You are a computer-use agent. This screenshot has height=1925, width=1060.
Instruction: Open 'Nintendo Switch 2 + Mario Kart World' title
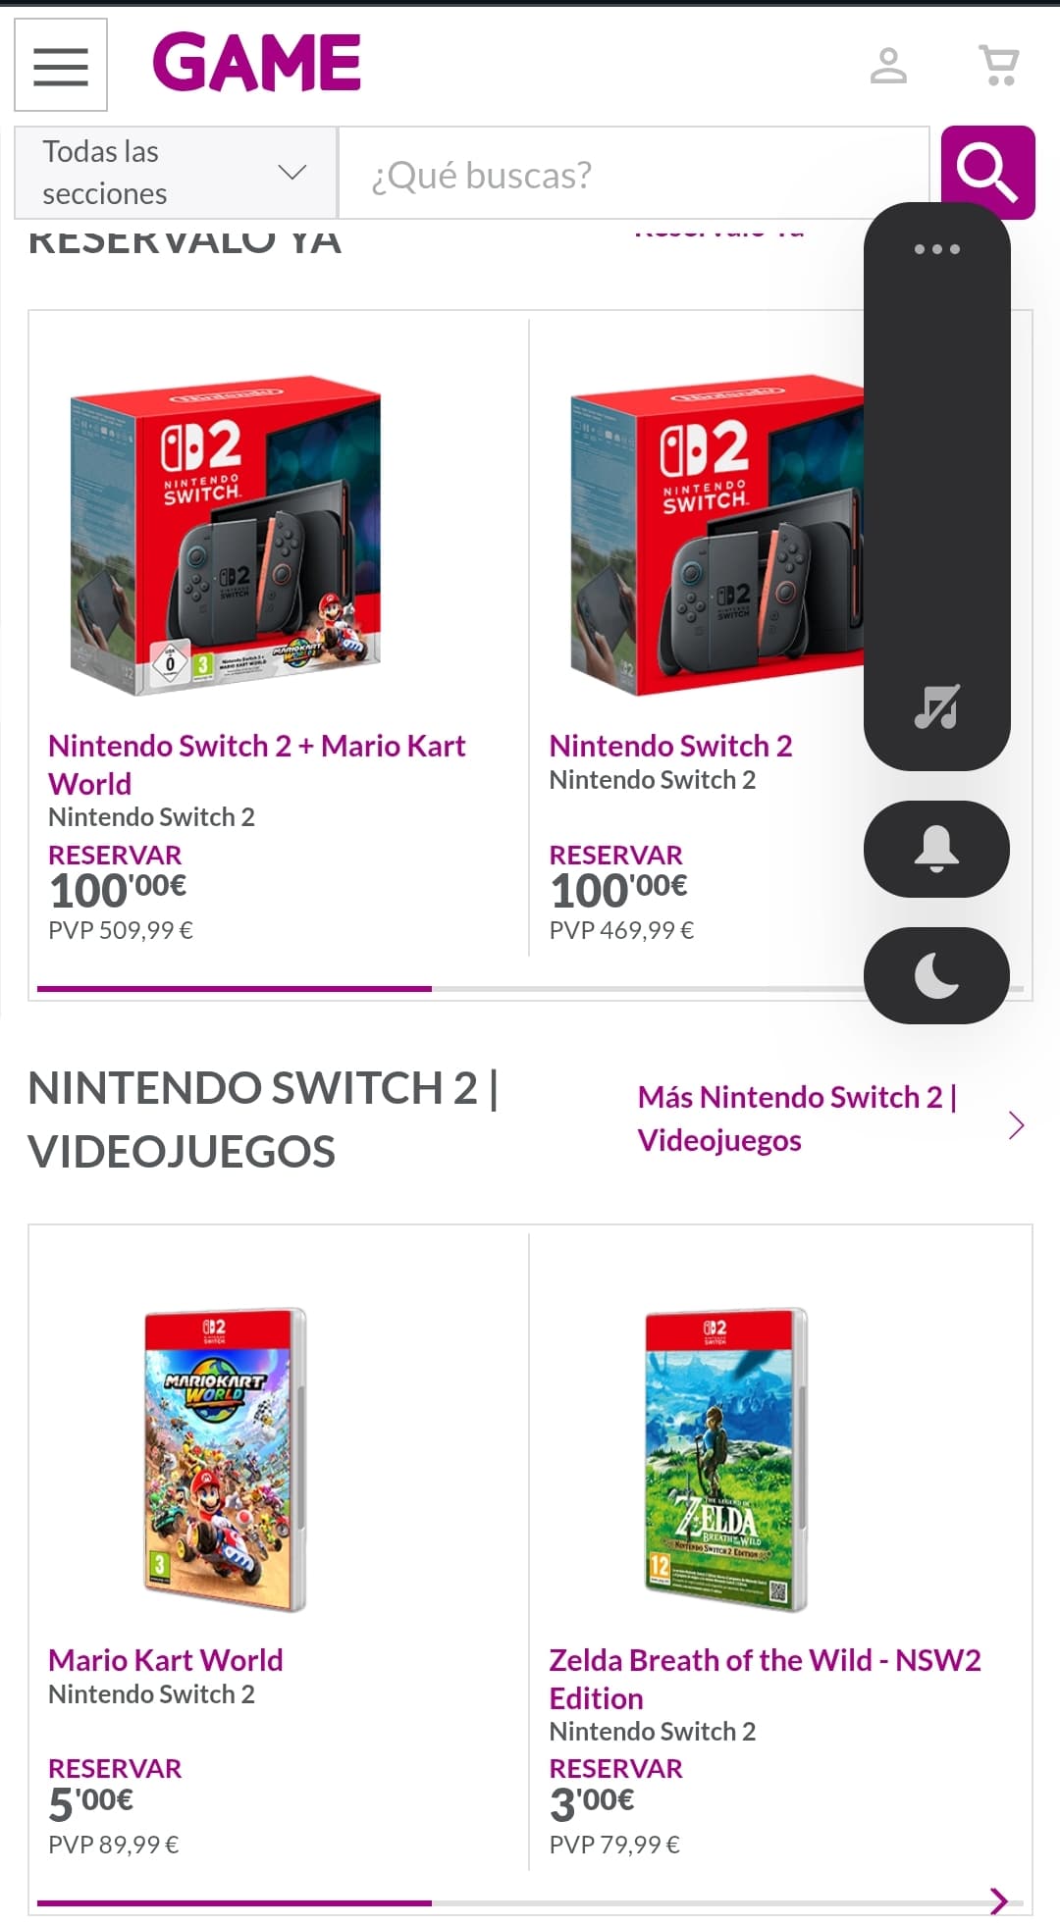[256, 763]
